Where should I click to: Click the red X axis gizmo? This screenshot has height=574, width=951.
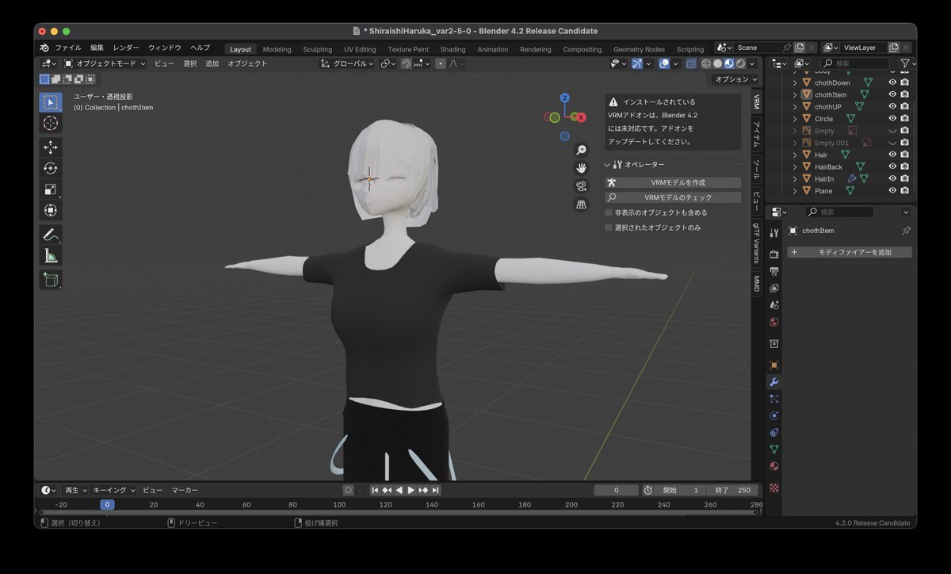coord(581,117)
